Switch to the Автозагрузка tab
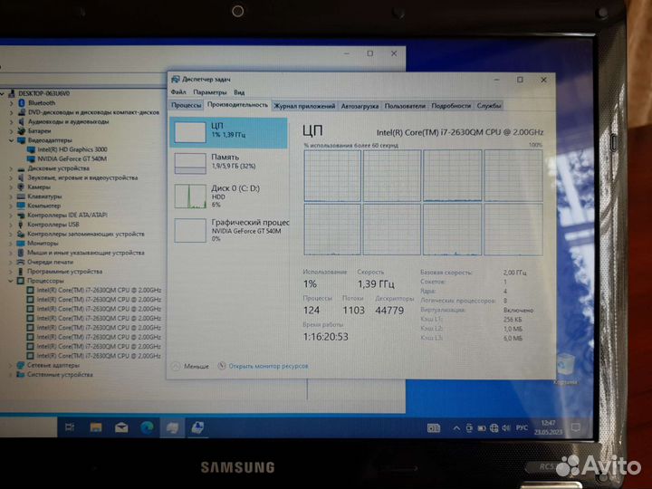Viewport: 652px width, 489px height. pos(360,106)
